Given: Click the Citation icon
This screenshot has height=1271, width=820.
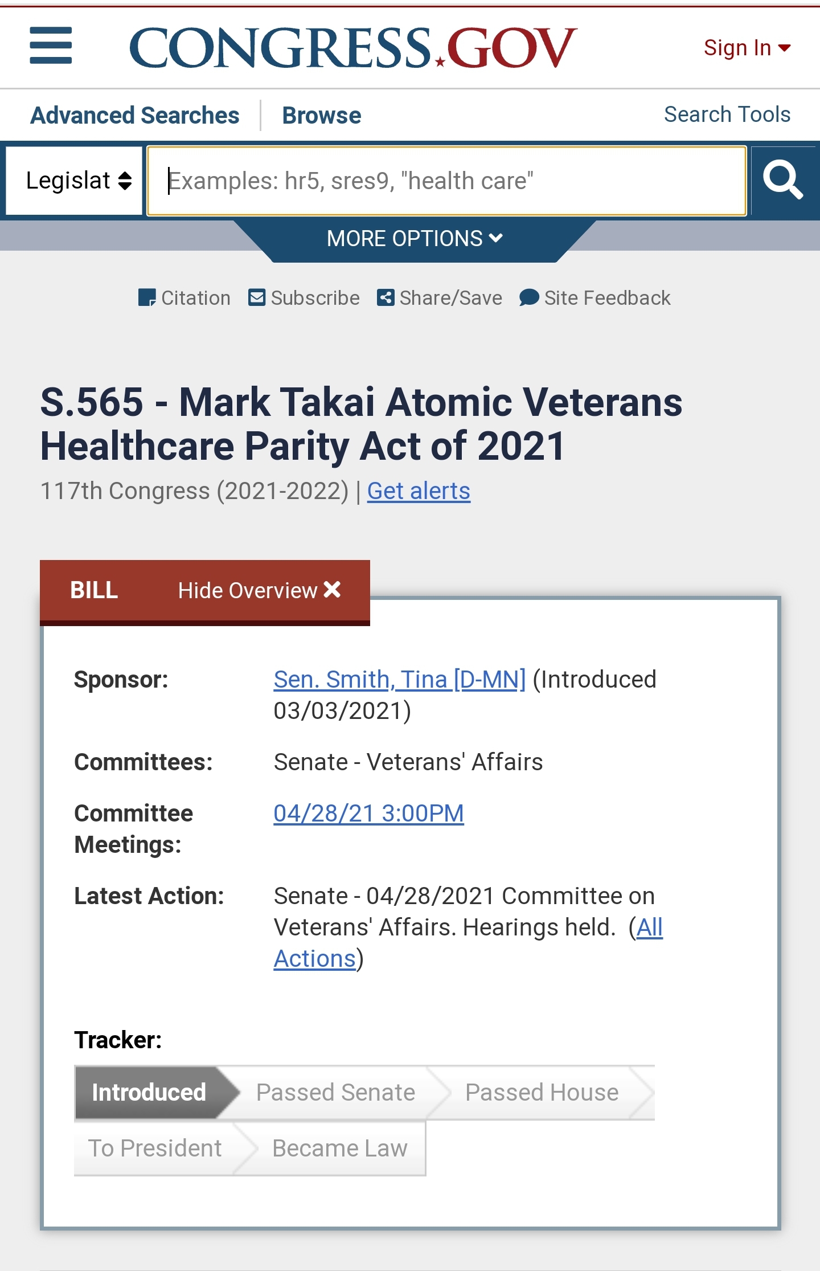Looking at the screenshot, I should pyautogui.click(x=147, y=297).
